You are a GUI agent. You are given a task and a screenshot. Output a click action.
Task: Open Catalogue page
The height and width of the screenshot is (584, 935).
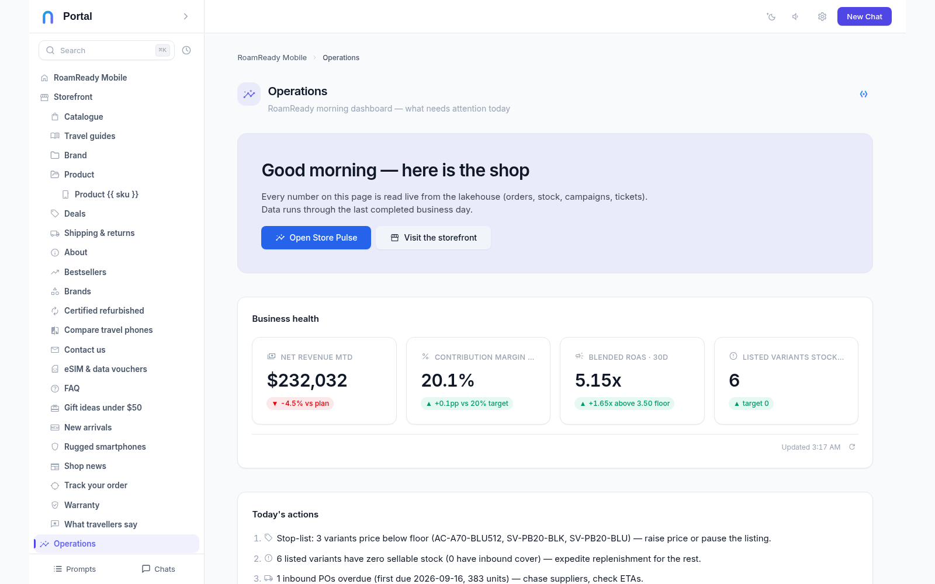(122, 117)
